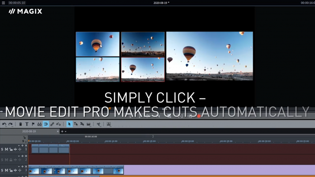The image size is (315, 177).
Task: Click 00:00:20:00 on the timeline ruler
Action: (188, 141)
